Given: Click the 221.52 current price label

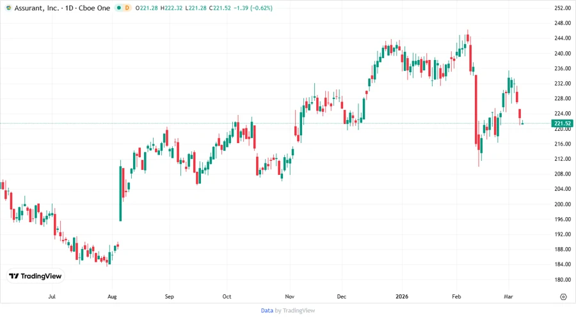Looking at the screenshot, I should coord(563,123).
